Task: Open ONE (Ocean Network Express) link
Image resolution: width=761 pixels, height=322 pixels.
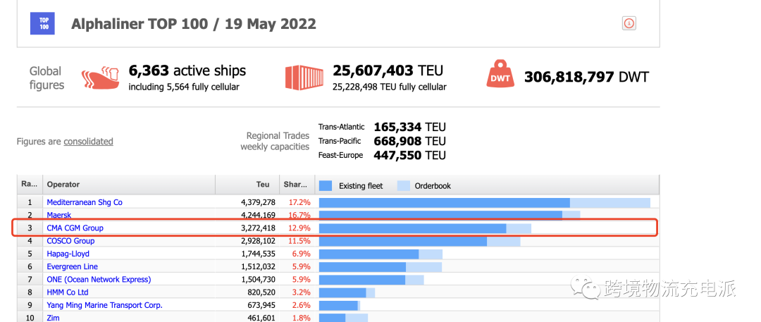Action: click(99, 280)
